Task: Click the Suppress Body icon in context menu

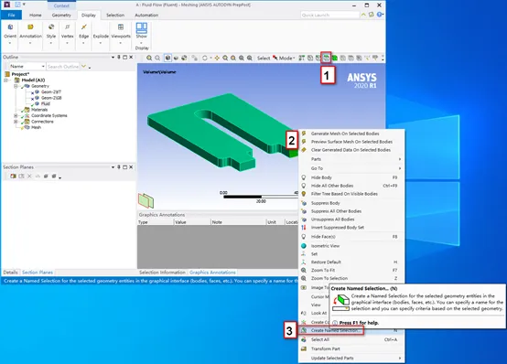Action: click(304, 203)
